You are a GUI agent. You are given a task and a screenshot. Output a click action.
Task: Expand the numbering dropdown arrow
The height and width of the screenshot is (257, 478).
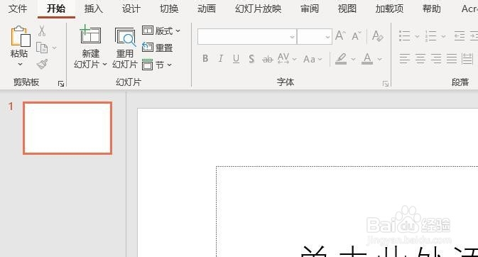[443, 37]
